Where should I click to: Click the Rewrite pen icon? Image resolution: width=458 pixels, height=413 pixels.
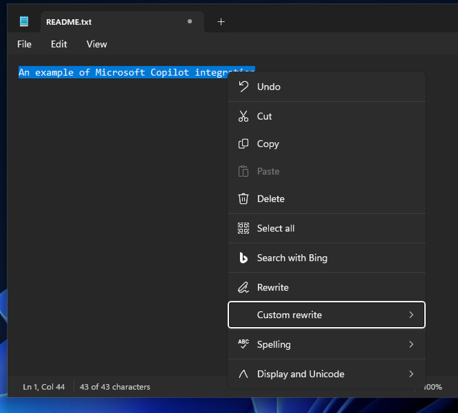pyautogui.click(x=244, y=287)
